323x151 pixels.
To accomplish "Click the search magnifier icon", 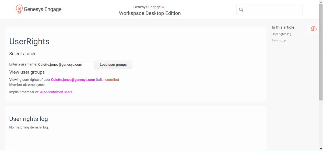I will pyautogui.click(x=241, y=10).
